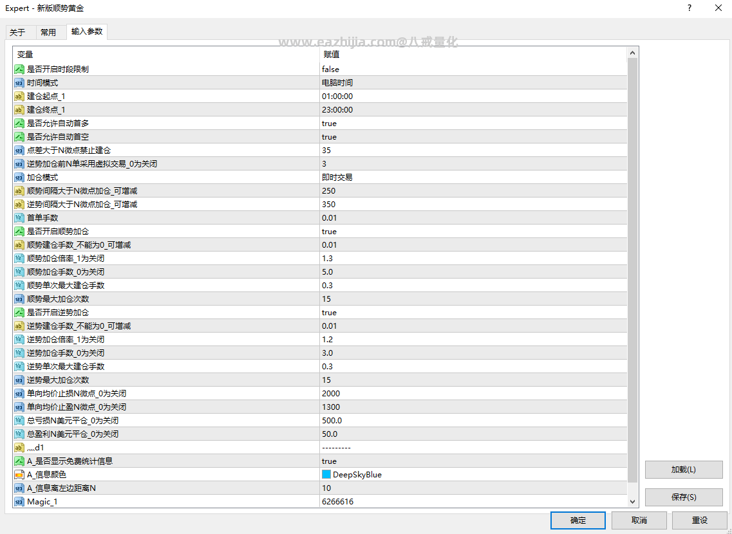Click the double icon beside 逆势加仓倍率_1为关闭

[x=19, y=340]
